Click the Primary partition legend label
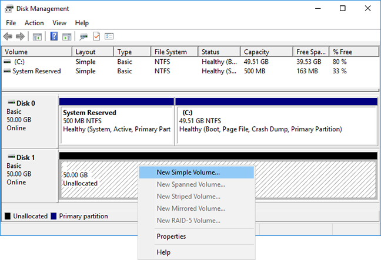This screenshot has height=260, width=381. pos(83,216)
